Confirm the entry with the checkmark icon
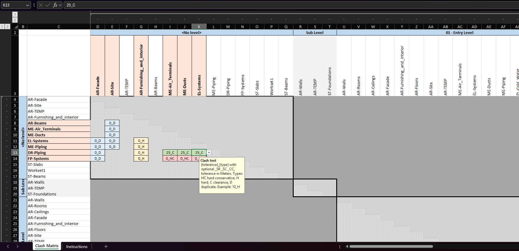The height and width of the screenshot is (251, 519). point(48,5)
